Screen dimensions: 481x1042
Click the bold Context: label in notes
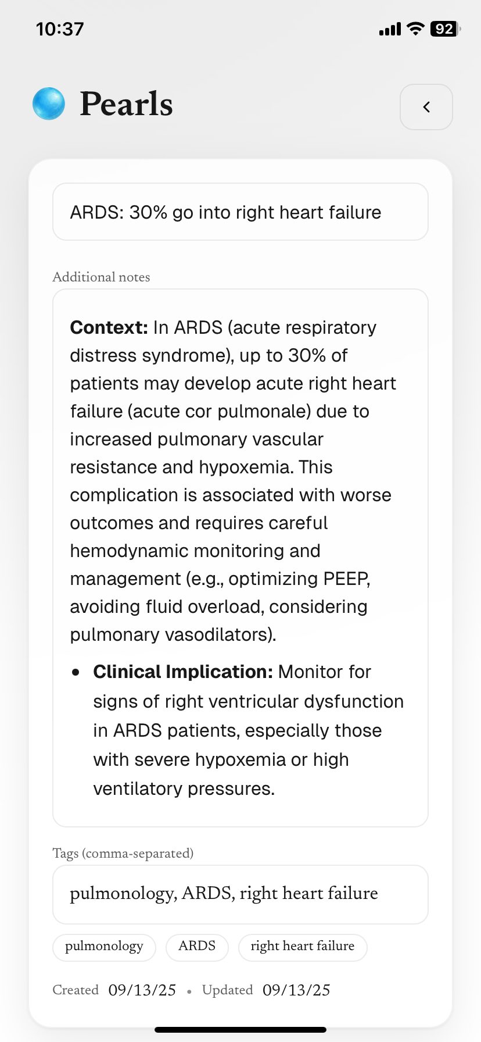point(109,327)
